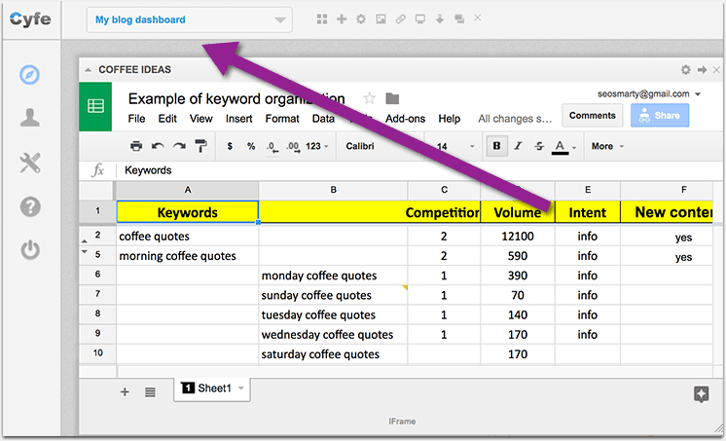Toggle bold formatting button

(x=497, y=146)
